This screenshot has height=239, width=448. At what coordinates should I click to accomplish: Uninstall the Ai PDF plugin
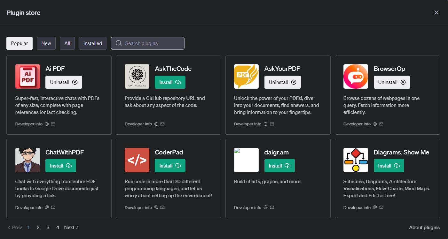tap(64, 82)
